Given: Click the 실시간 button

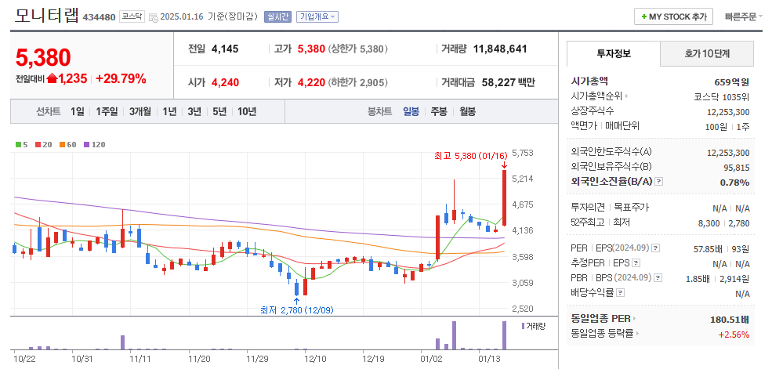Looking at the screenshot, I should point(277,16).
